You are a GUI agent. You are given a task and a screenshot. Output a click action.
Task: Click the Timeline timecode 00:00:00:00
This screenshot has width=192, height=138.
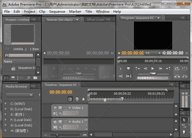tap(61, 92)
